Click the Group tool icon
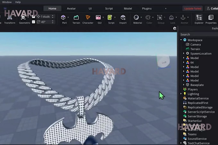Screen dimensions: 218x145 pos(159,18)
